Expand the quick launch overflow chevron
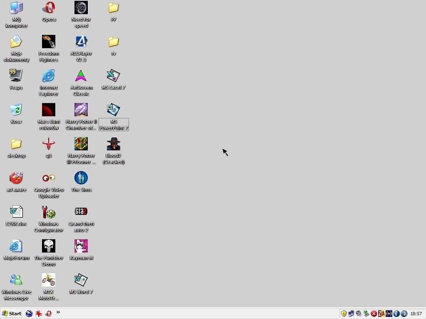This screenshot has height=319, width=426. click(58, 312)
